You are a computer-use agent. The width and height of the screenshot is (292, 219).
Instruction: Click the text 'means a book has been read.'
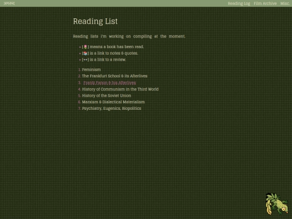pyautogui.click(x=117, y=47)
